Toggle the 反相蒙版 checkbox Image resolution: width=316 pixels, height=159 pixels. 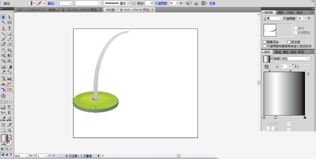296,32
